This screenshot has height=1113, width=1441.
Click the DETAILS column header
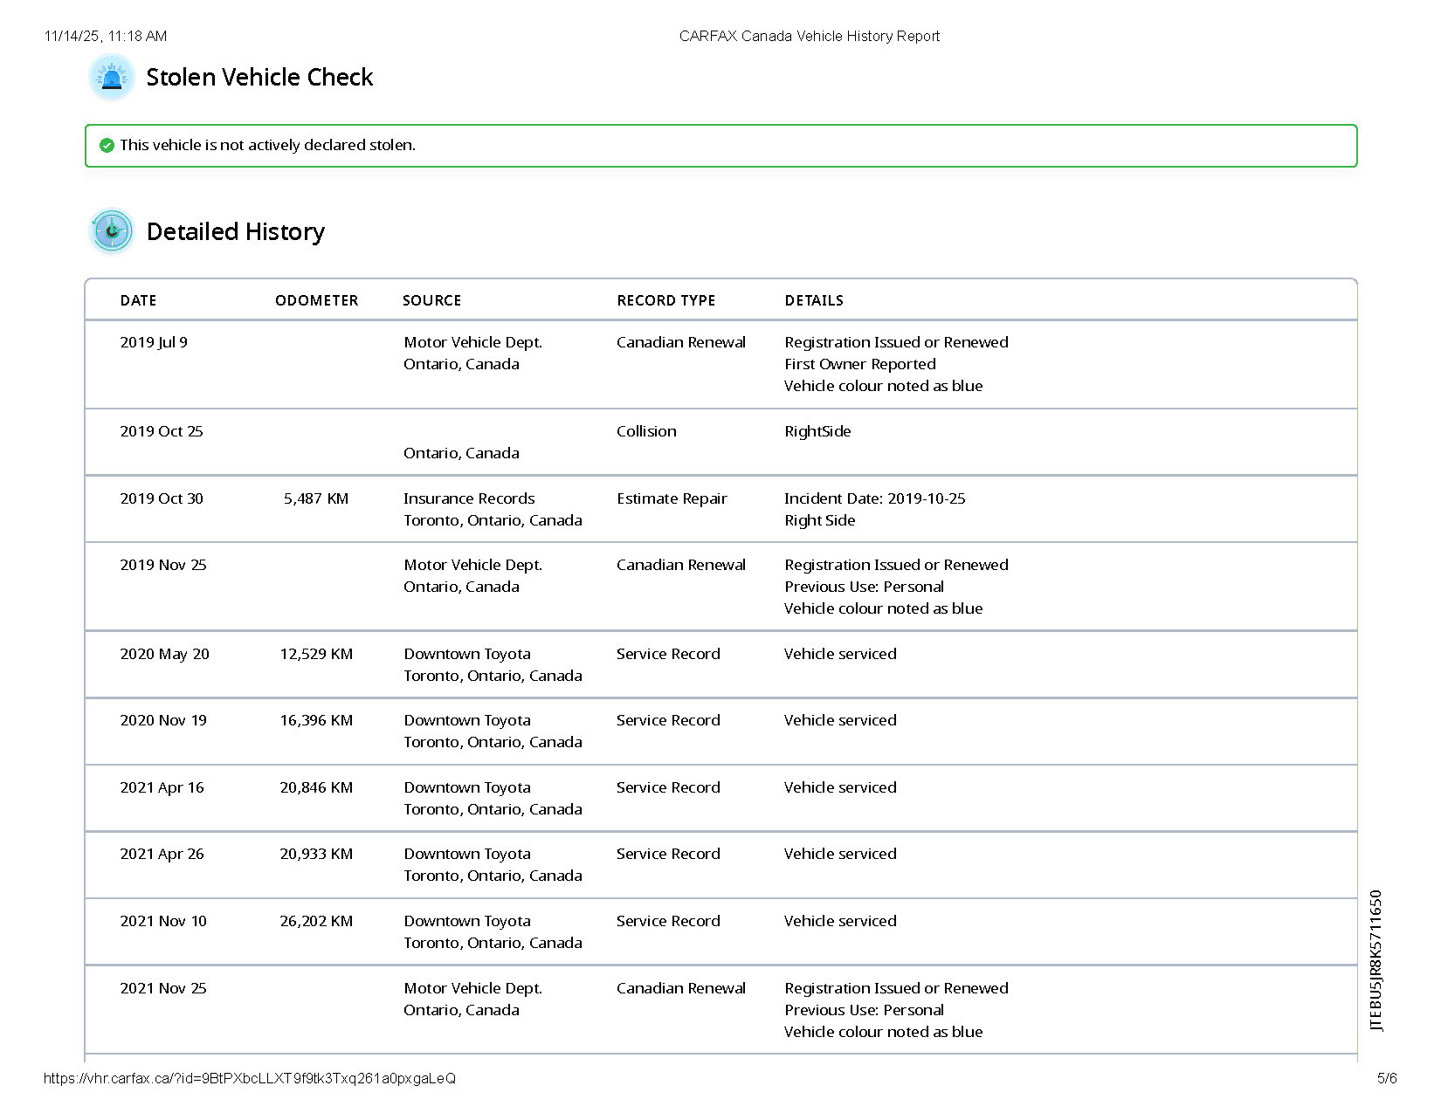coord(813,300)
